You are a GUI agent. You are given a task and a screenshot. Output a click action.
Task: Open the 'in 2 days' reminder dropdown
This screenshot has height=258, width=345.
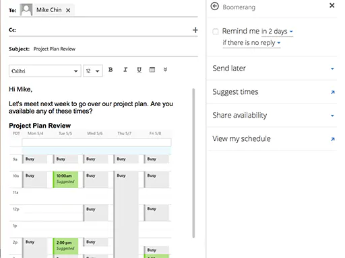(277, 32)
